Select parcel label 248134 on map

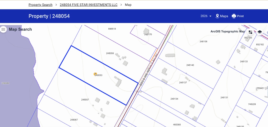(x=174, y=99)
